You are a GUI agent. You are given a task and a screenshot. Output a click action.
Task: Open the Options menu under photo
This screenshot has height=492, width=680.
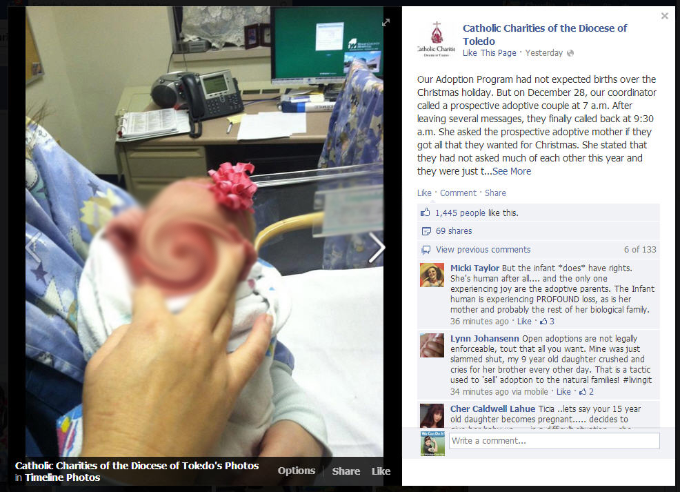point(296,471)
